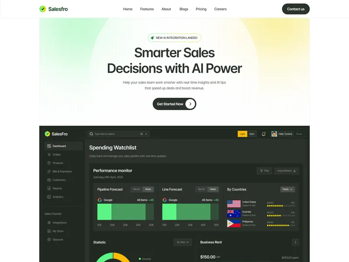Image resolution: width=349 pixels, height=262 pixels.
Task: Select Week in Line Forecast
Action: (x=213, y=189)
